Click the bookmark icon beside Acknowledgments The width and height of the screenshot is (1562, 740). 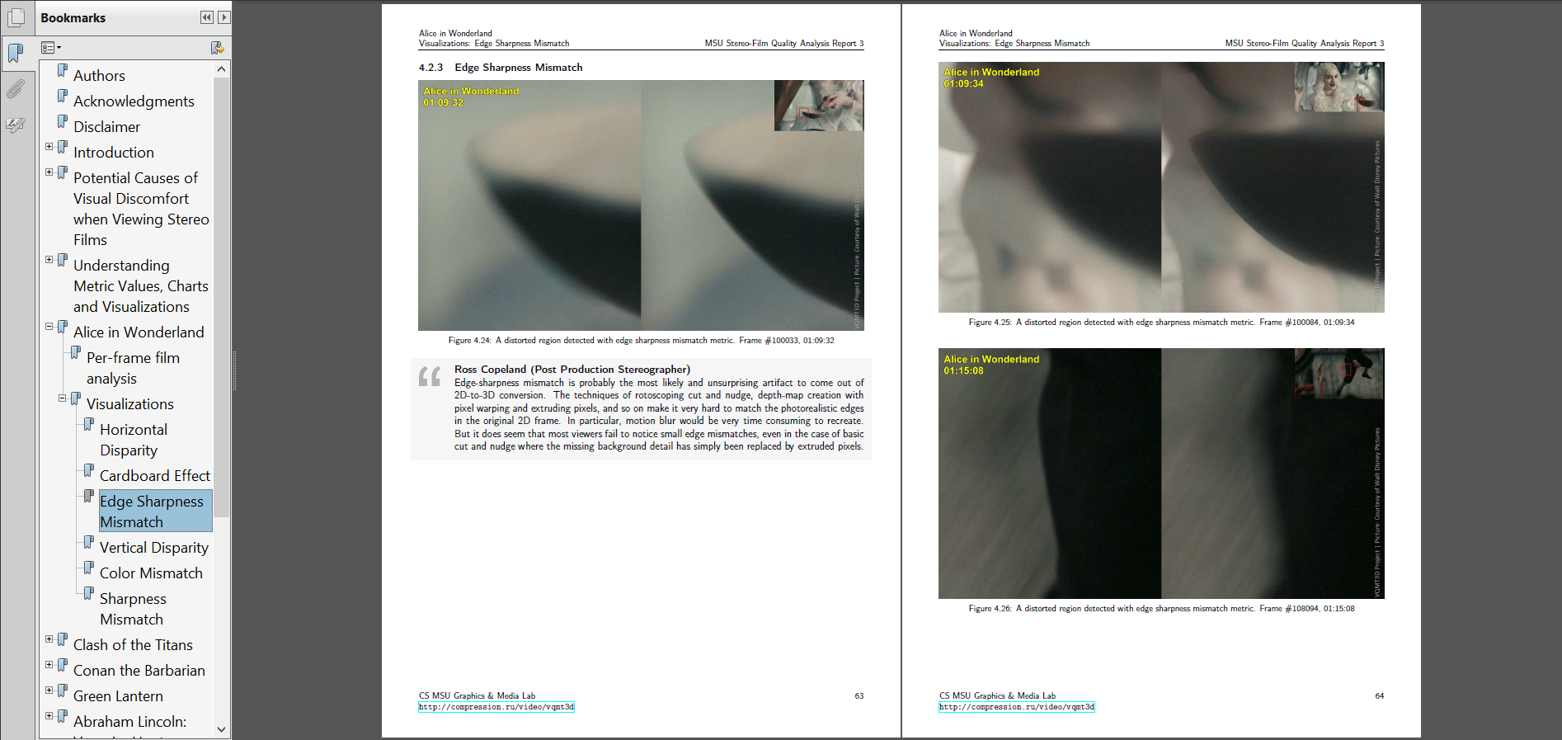coord(63,97)
